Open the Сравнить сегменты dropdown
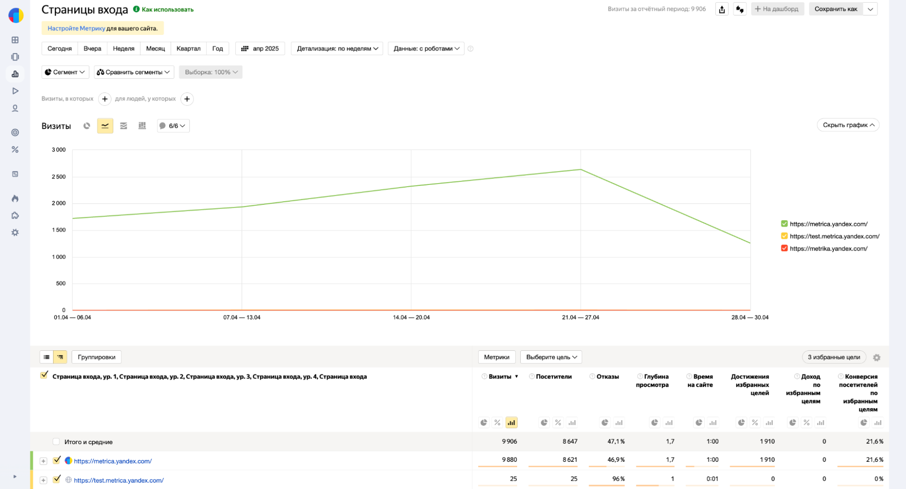This screenshot has width=906, height=489. [134, 72]
